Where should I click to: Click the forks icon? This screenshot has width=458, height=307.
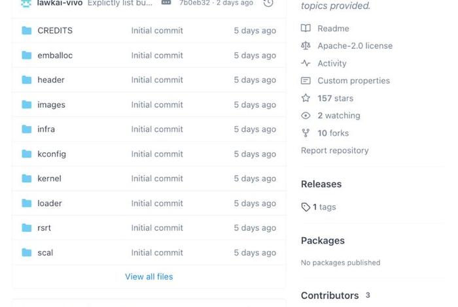coord(306,133)
